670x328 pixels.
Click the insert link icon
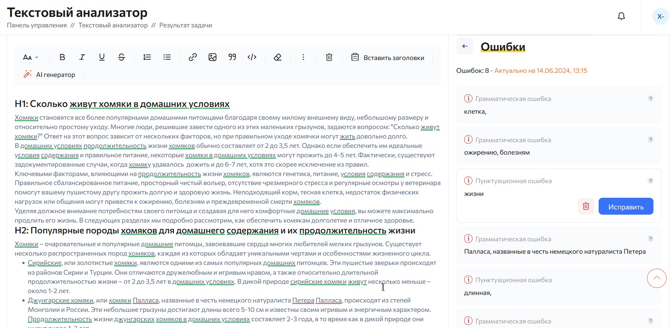[x=193, y=57]
